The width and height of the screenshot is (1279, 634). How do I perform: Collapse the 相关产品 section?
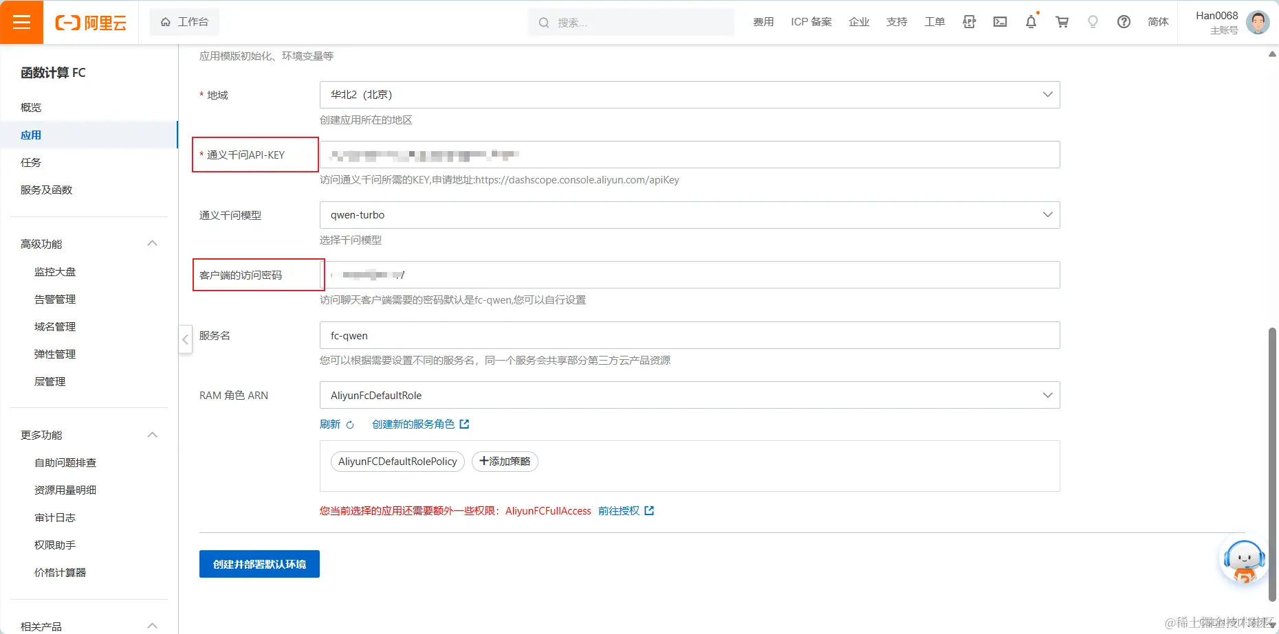pos(153,625)
